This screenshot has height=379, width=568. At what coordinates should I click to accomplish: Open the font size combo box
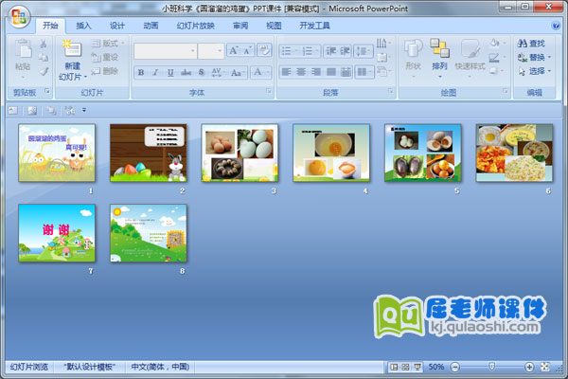point(211,51)
